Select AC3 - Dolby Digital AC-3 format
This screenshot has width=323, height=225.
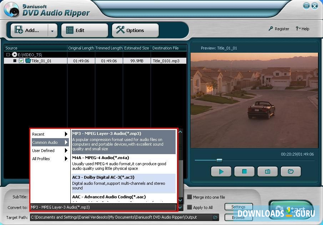[x=123, y=183]
